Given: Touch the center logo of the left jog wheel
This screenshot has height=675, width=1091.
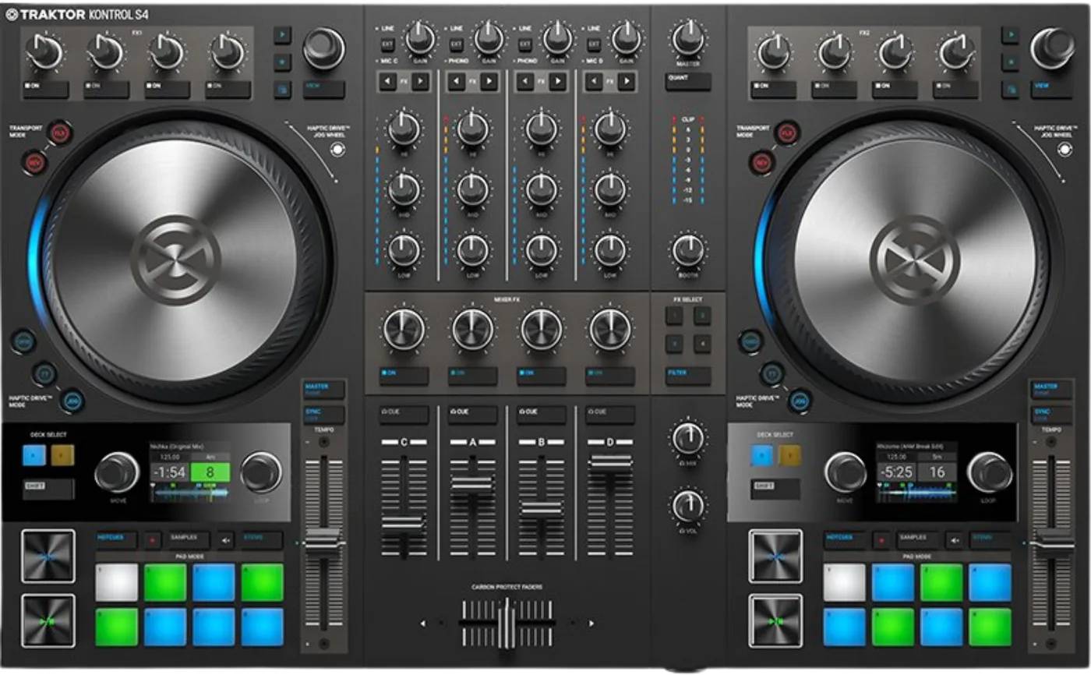Looking at the screenshot, I should coord(175,260).
